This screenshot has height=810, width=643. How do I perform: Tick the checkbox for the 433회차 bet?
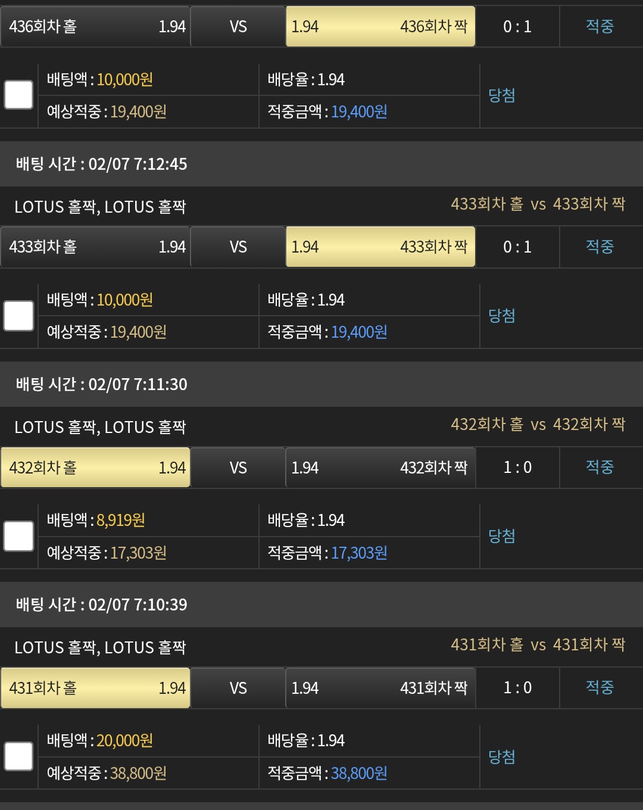point(18,316)
